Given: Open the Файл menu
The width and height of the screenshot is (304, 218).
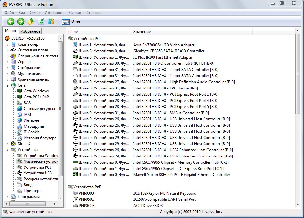Looking at the screenshot, I should [x=9, y=13].
